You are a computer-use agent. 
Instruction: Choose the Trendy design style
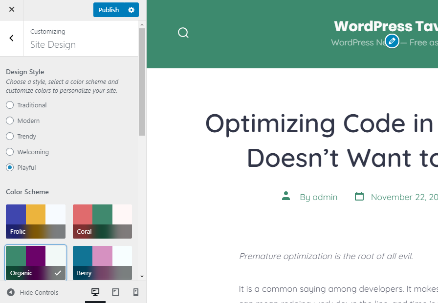coord(10,136)
